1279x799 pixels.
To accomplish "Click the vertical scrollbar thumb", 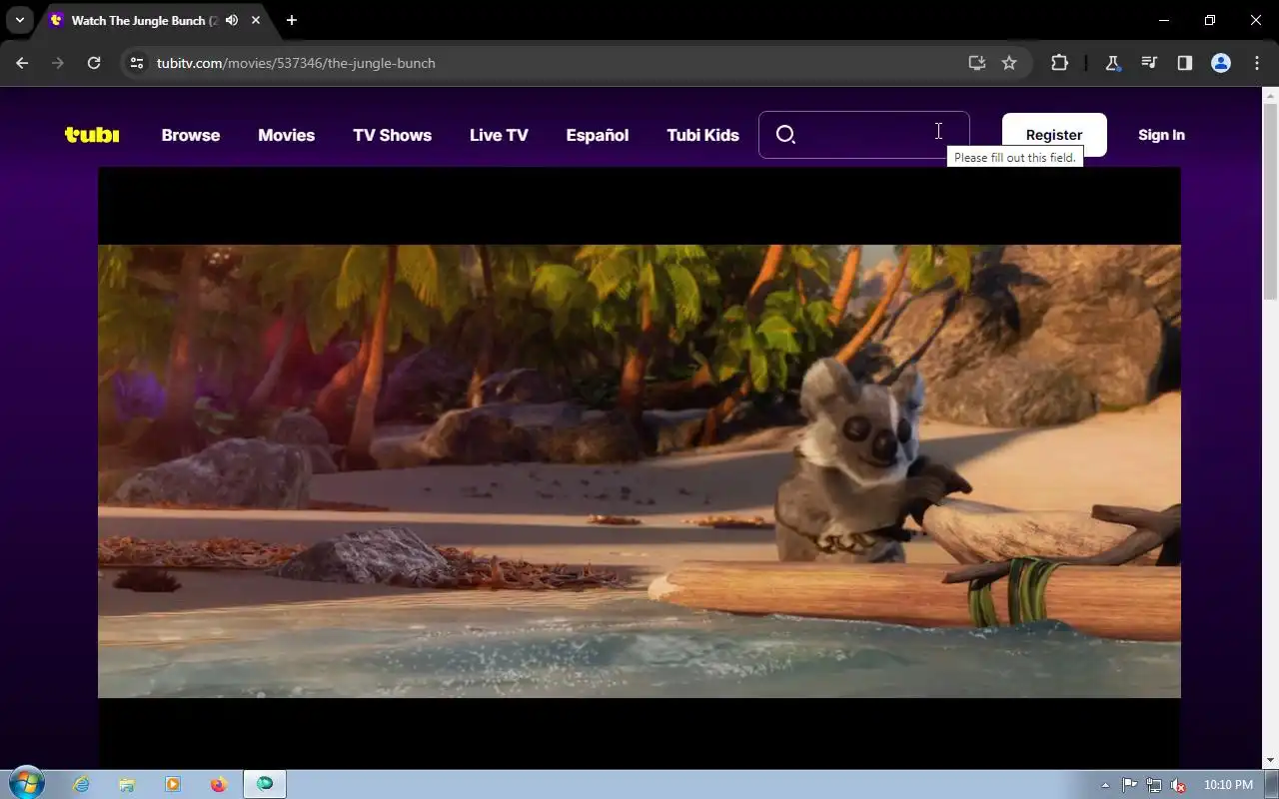I will click(1271, 202).
